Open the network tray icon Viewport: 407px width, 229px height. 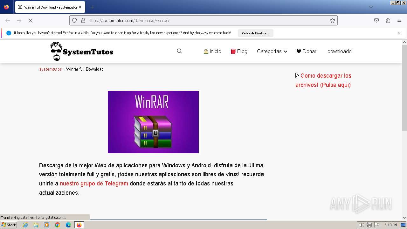pyautogui.click(x=369, y=225)
